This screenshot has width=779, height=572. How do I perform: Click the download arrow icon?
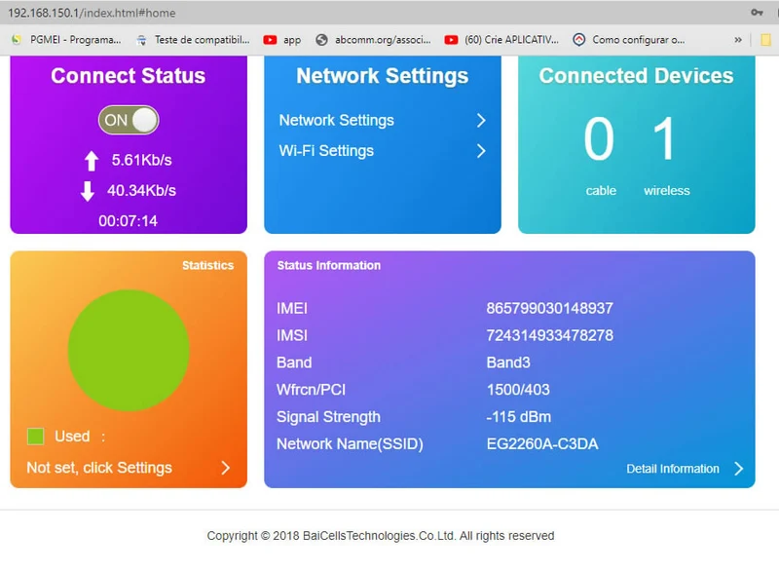[88, 191]
